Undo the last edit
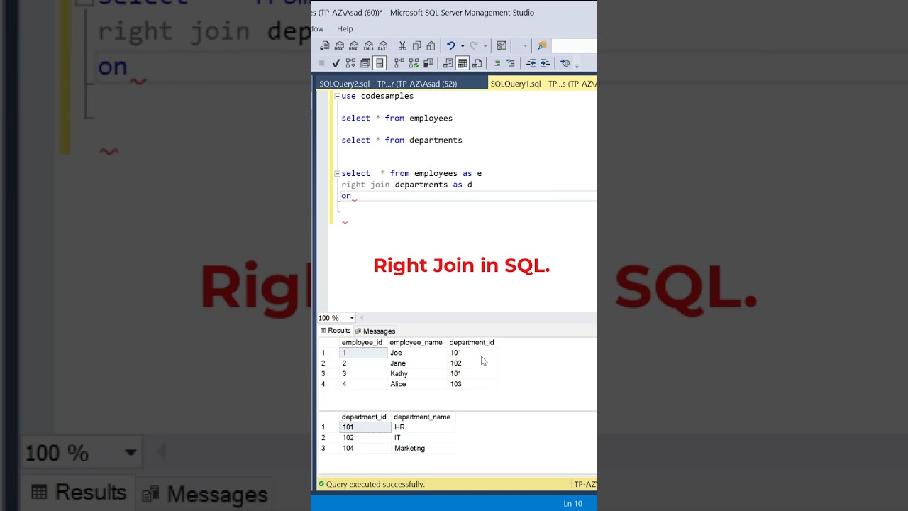Screen dimensions: 908x511 (x=450, y=45)
